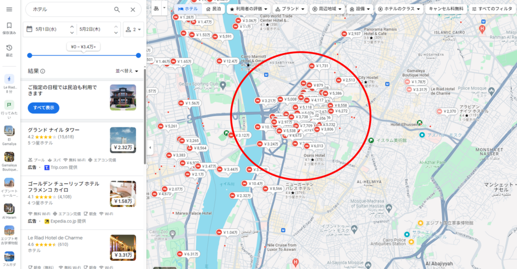Image resolution: width=517 pixels, height=269 pixels.
Task: Open All filters (すべてのフィルタ)
Action: pos(492,9)
